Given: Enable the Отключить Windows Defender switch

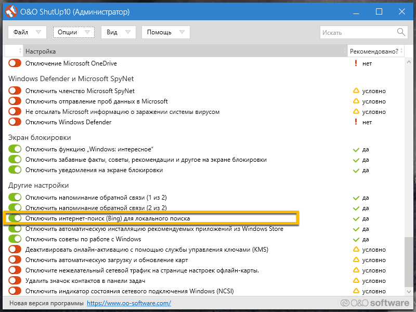Looking at the screenshot, I should [15, 122].
